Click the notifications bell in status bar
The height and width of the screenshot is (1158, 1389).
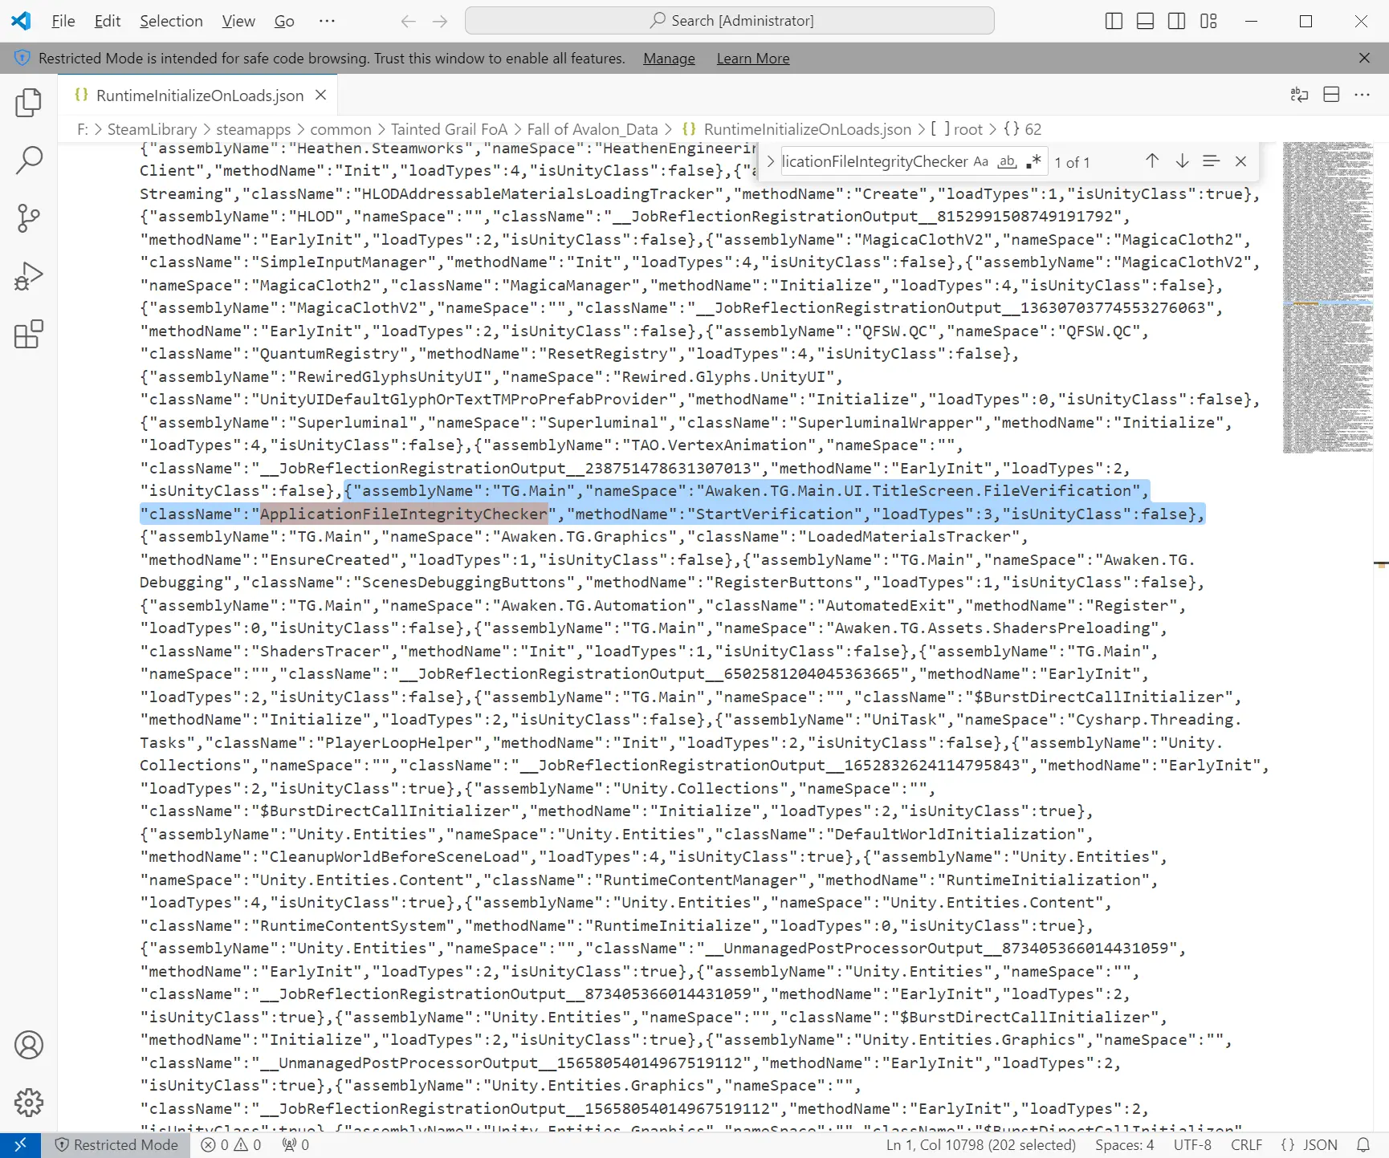point(1363,1145)
